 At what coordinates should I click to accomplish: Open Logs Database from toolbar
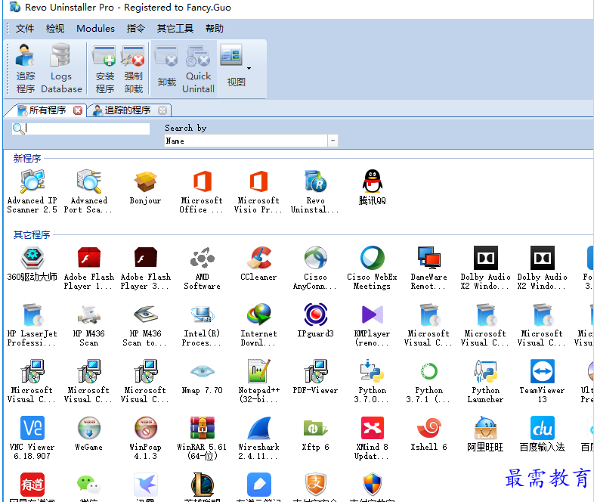pos(61,68)
